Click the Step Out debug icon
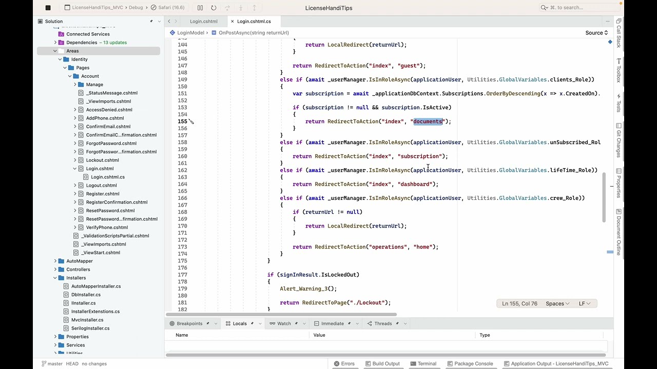 pos(254,8)
